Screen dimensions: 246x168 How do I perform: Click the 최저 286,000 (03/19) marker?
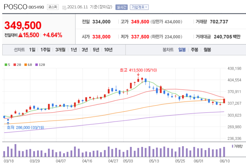pyautogui.click(x=25, y=127)
